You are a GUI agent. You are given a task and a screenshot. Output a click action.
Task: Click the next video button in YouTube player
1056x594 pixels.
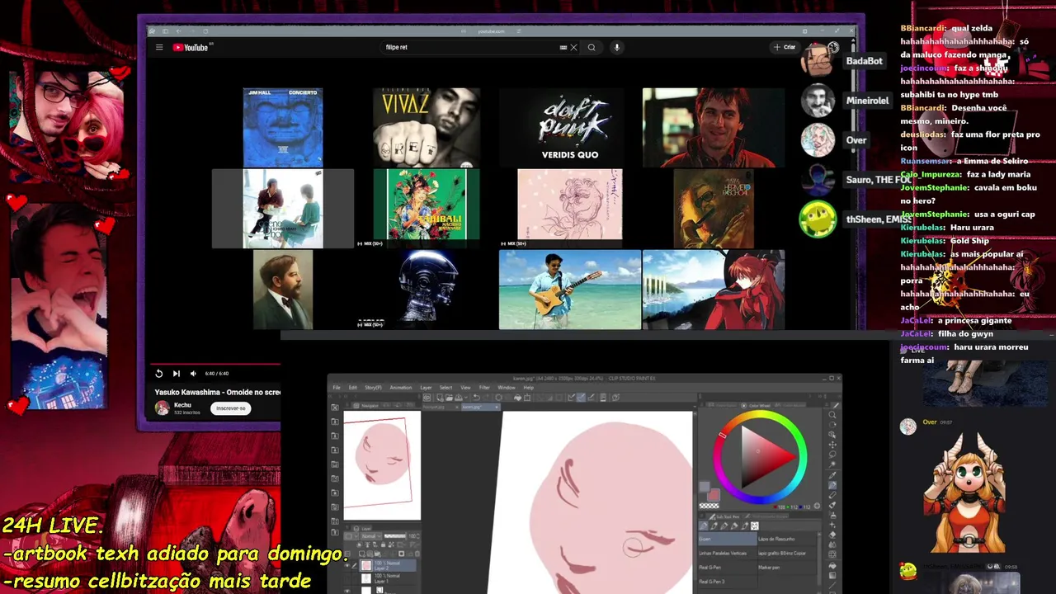pyautogui.click(x=176, y=373)
